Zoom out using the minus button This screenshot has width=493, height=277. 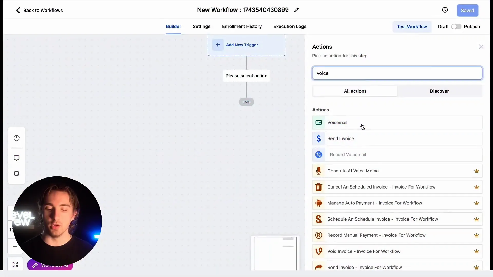pyautogui.click(x=15, y=246)
